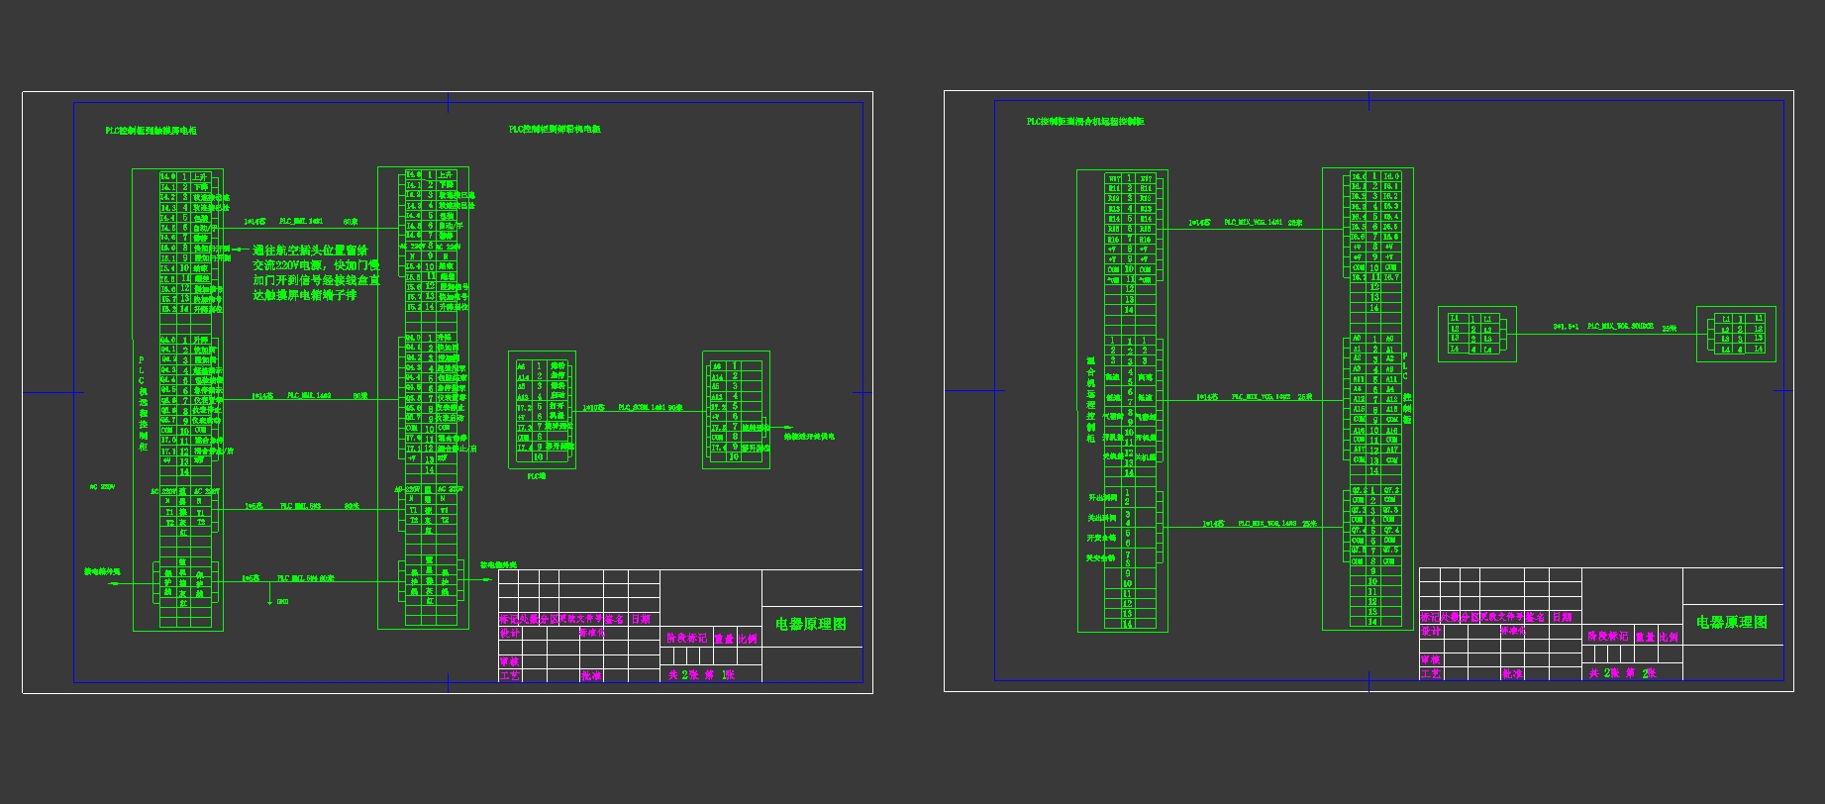Select the 标准化 cell in second title block
Viewport: 1825px width, 804px height.
pyautogui.click(x=1513, y=631)
